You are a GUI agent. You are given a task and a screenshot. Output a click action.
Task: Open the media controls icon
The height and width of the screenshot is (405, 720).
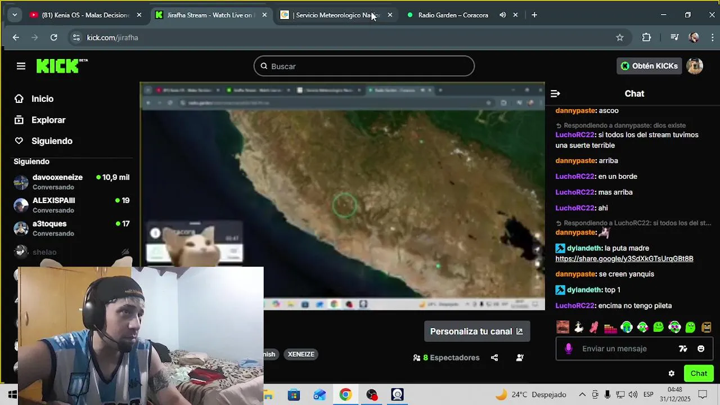coord(674,38)
